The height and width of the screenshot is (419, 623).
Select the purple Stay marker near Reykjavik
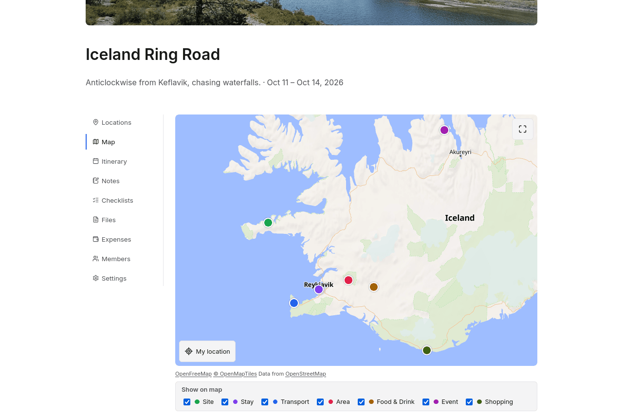319,289
